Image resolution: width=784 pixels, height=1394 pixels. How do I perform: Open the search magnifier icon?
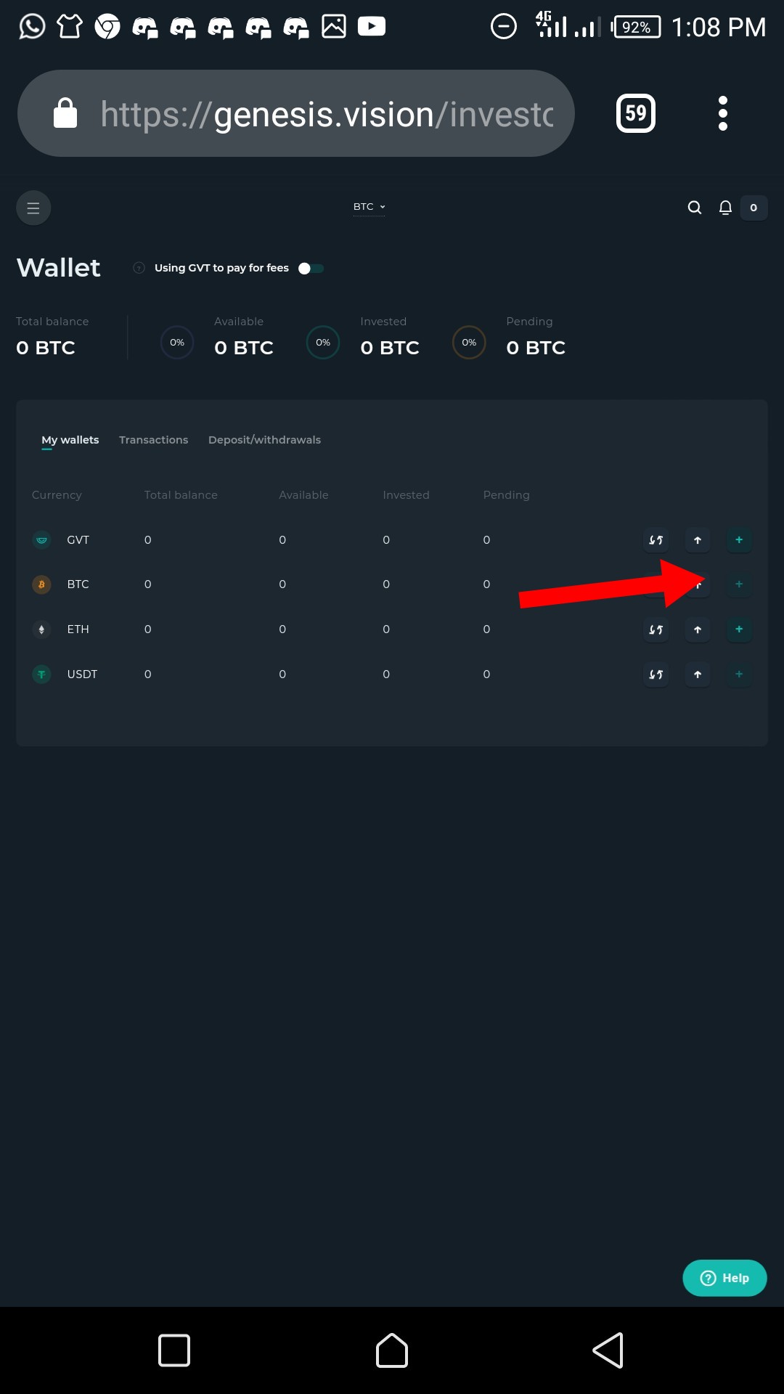point(695,208)
